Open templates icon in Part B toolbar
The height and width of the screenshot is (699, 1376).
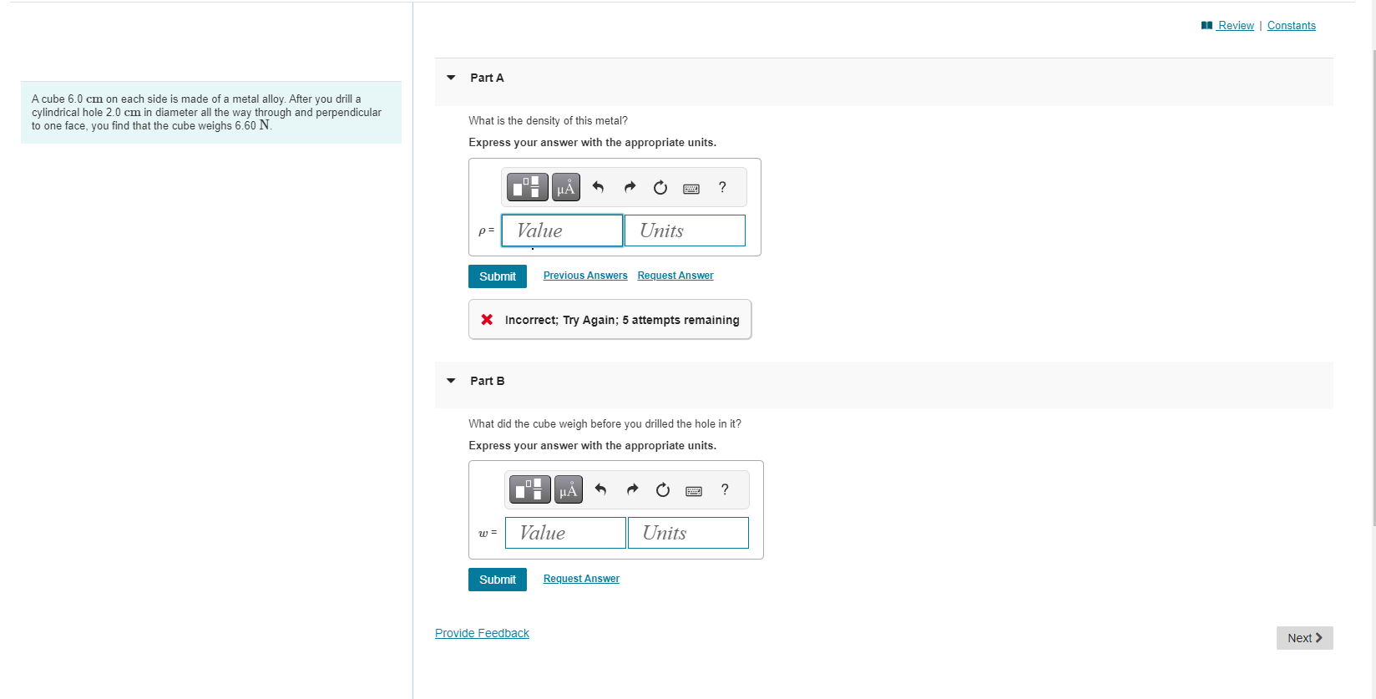click(530, 489)
